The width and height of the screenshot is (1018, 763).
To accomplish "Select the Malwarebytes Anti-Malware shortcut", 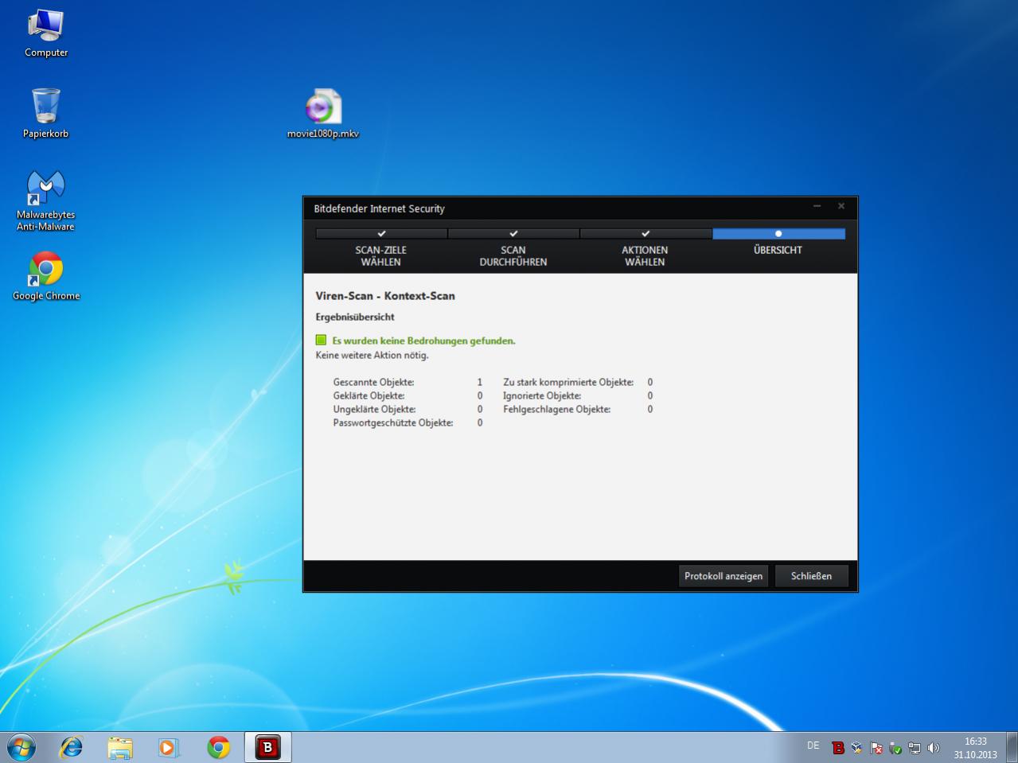I will tap(45, 200).
